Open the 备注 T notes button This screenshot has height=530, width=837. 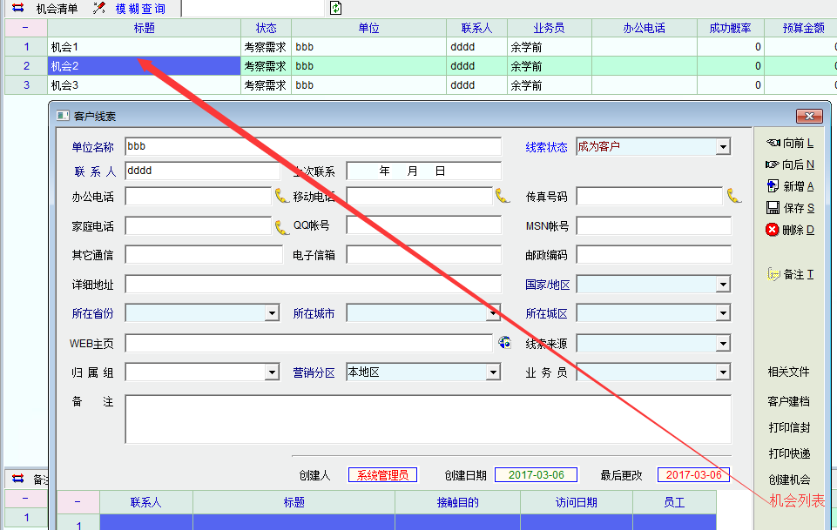790,274
